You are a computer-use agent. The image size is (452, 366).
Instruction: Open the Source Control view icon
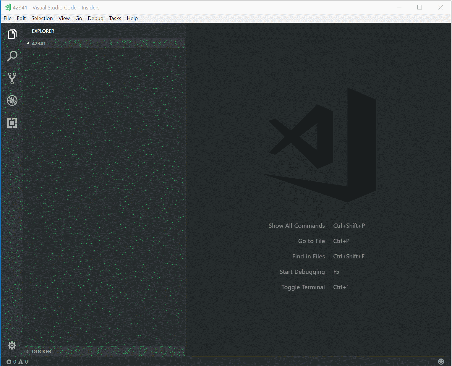pos(12,78)
